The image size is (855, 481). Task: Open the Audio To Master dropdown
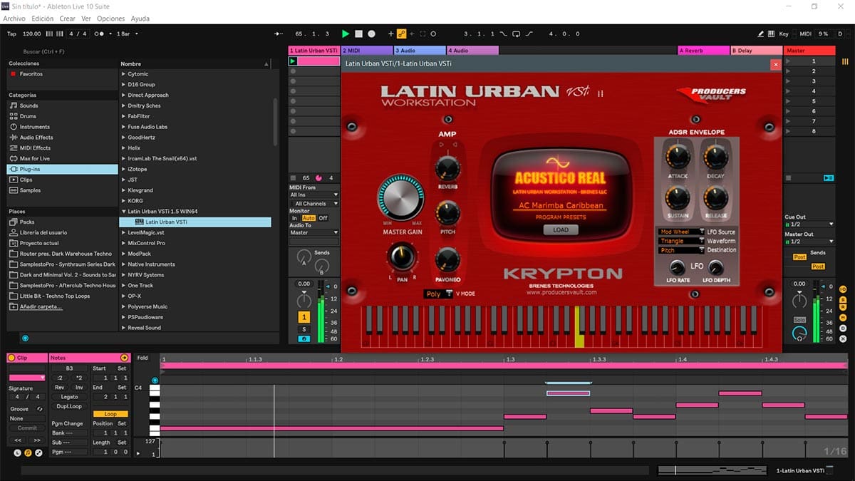pyautogui.click(x=314, y=232)
